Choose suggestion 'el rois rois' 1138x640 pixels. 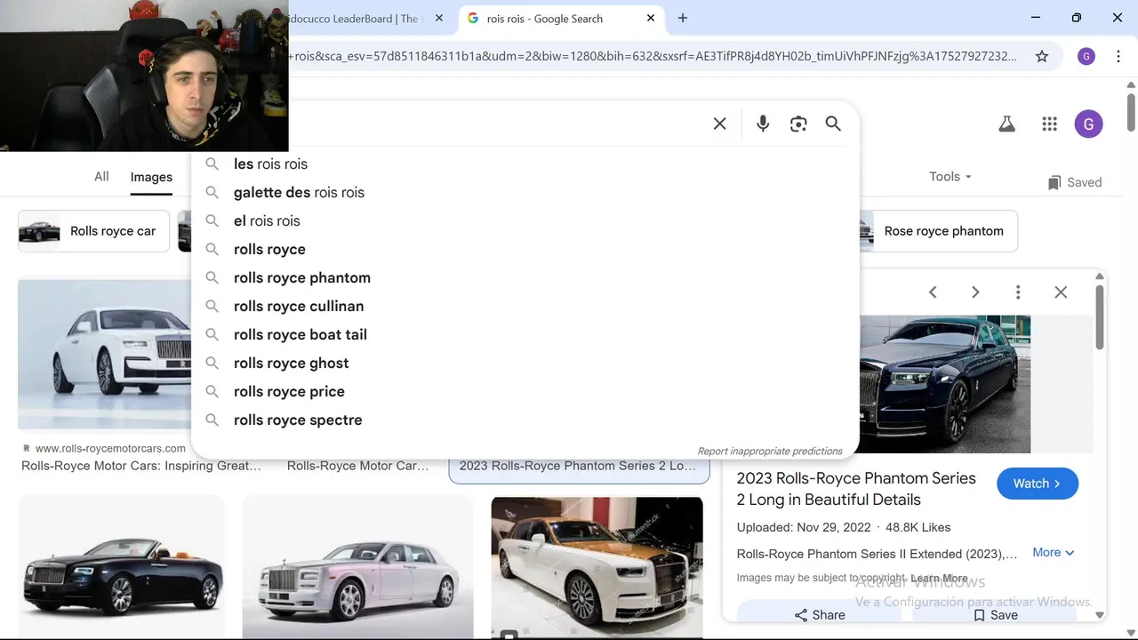pyautogui.click(x=525, y=220)
